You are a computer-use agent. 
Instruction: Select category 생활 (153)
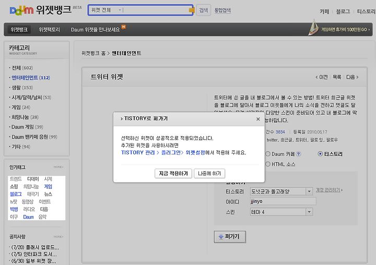tap(22, 88)
